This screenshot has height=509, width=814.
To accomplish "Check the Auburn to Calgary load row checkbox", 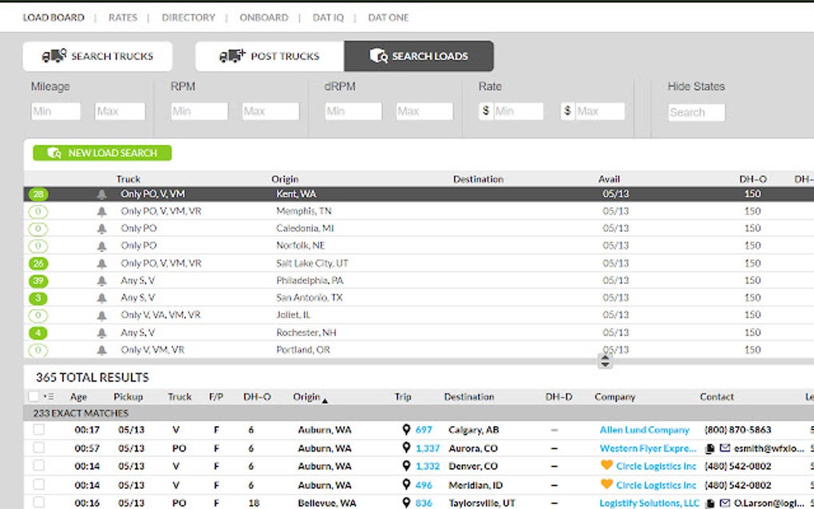I will coord(38,429).
